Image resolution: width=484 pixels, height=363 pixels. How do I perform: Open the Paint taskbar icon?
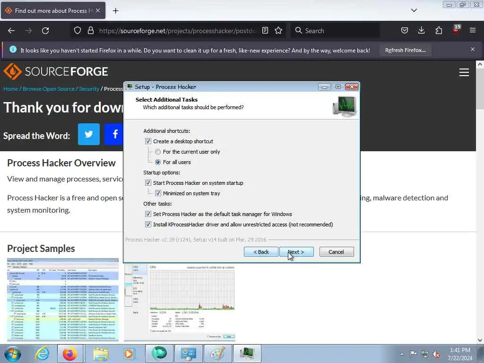[x=218, y=354]
